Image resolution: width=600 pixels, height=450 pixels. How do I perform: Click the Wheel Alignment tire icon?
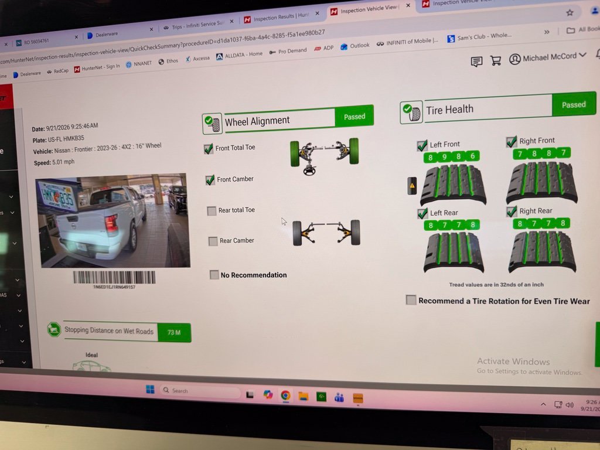[212, 124]
